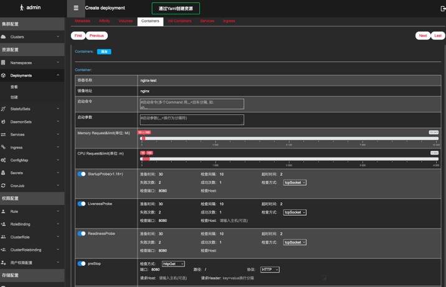Switch to the Init Containers tab
The image size is (446, 287).
pos(179,21)
